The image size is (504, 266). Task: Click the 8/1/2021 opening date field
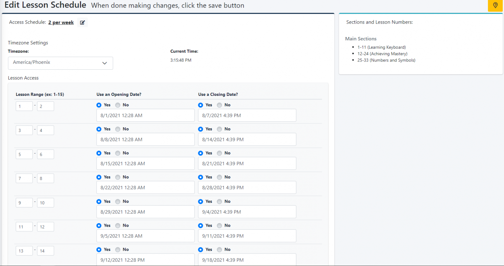tap(145, 115)
